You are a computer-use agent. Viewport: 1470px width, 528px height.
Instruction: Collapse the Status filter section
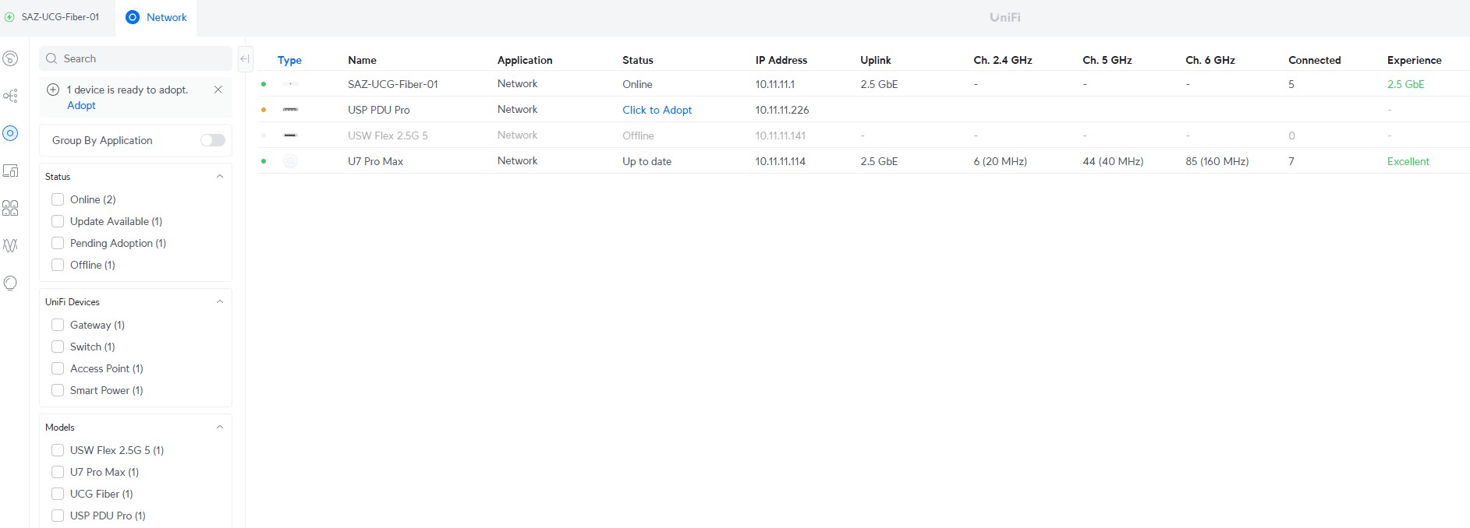(x=220, y=177)
